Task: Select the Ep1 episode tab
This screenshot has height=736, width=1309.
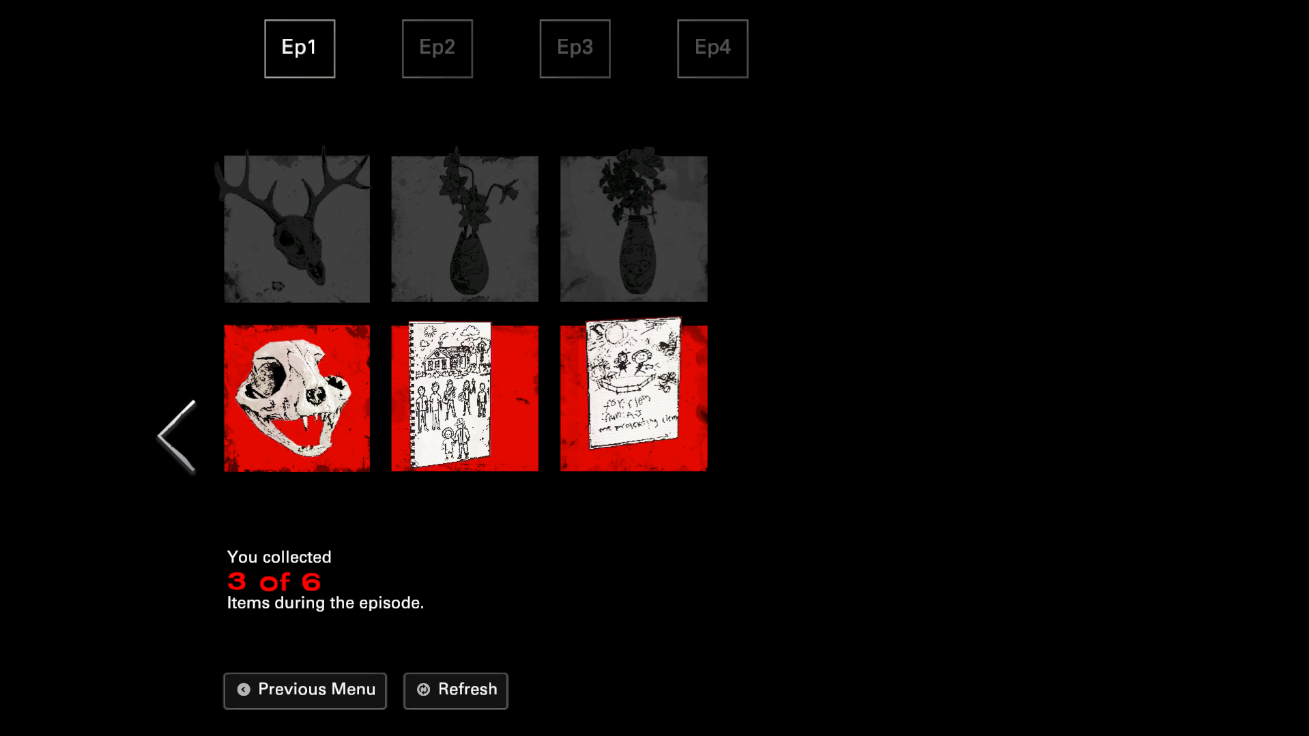Action: (300, 48)
